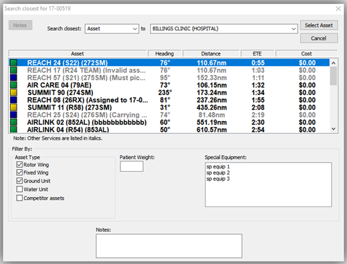The width and height of the screenshot is (347, 264).
Task: Sort list by Heading column header
Action: 164,53
